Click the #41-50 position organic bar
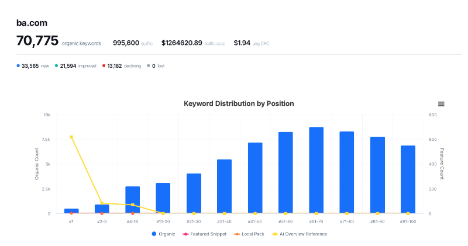Screen dimensions: 468x246 tap(255, 178)
